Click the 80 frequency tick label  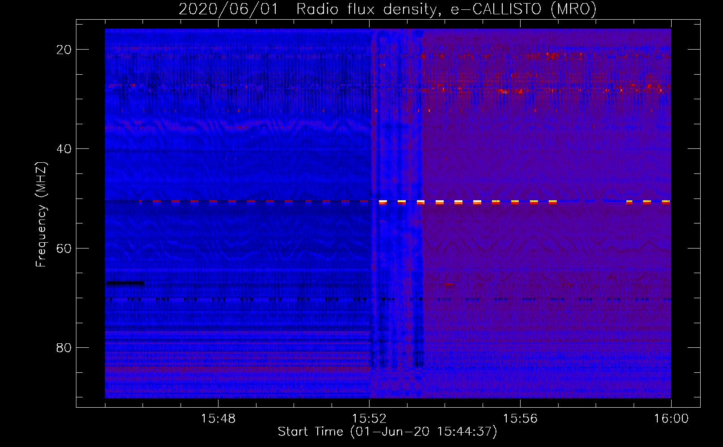tap(64, 347)
